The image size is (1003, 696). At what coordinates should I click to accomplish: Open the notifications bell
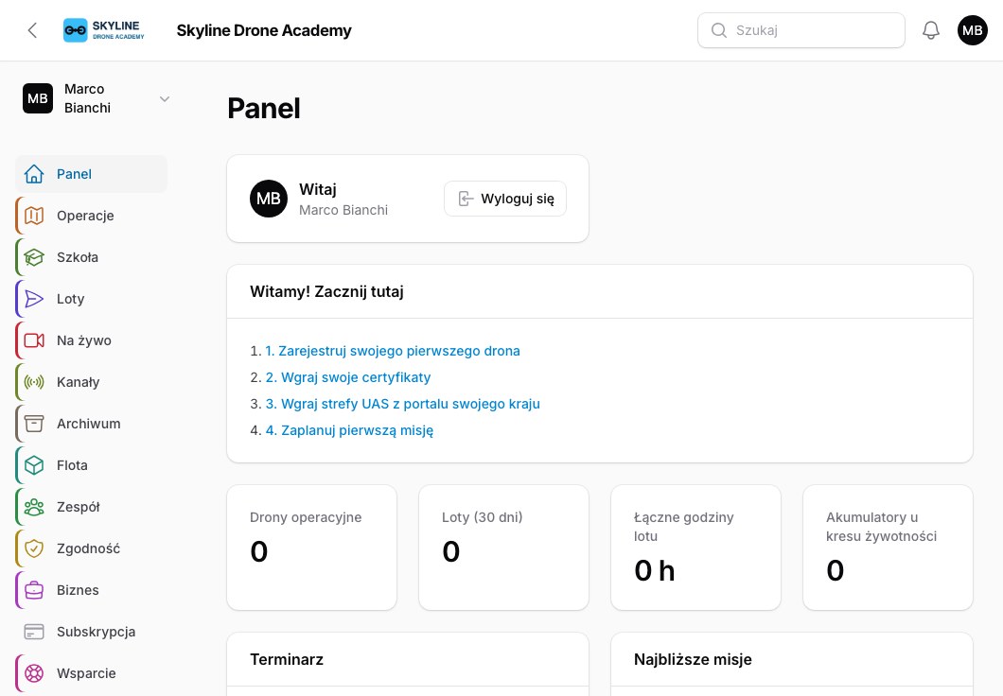tap(931, 30)
